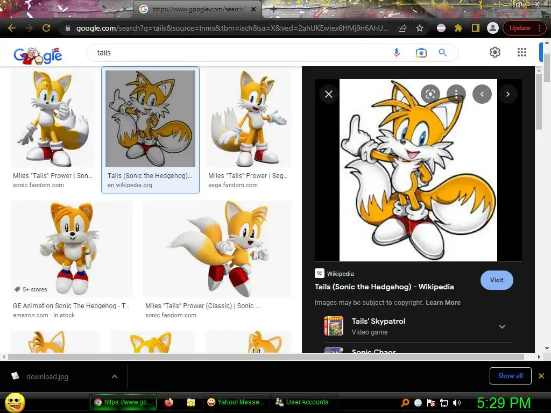
Task: Open the sonic.fandom.com Miles Tails Prower thumbnail
Action: coord(53,118)
